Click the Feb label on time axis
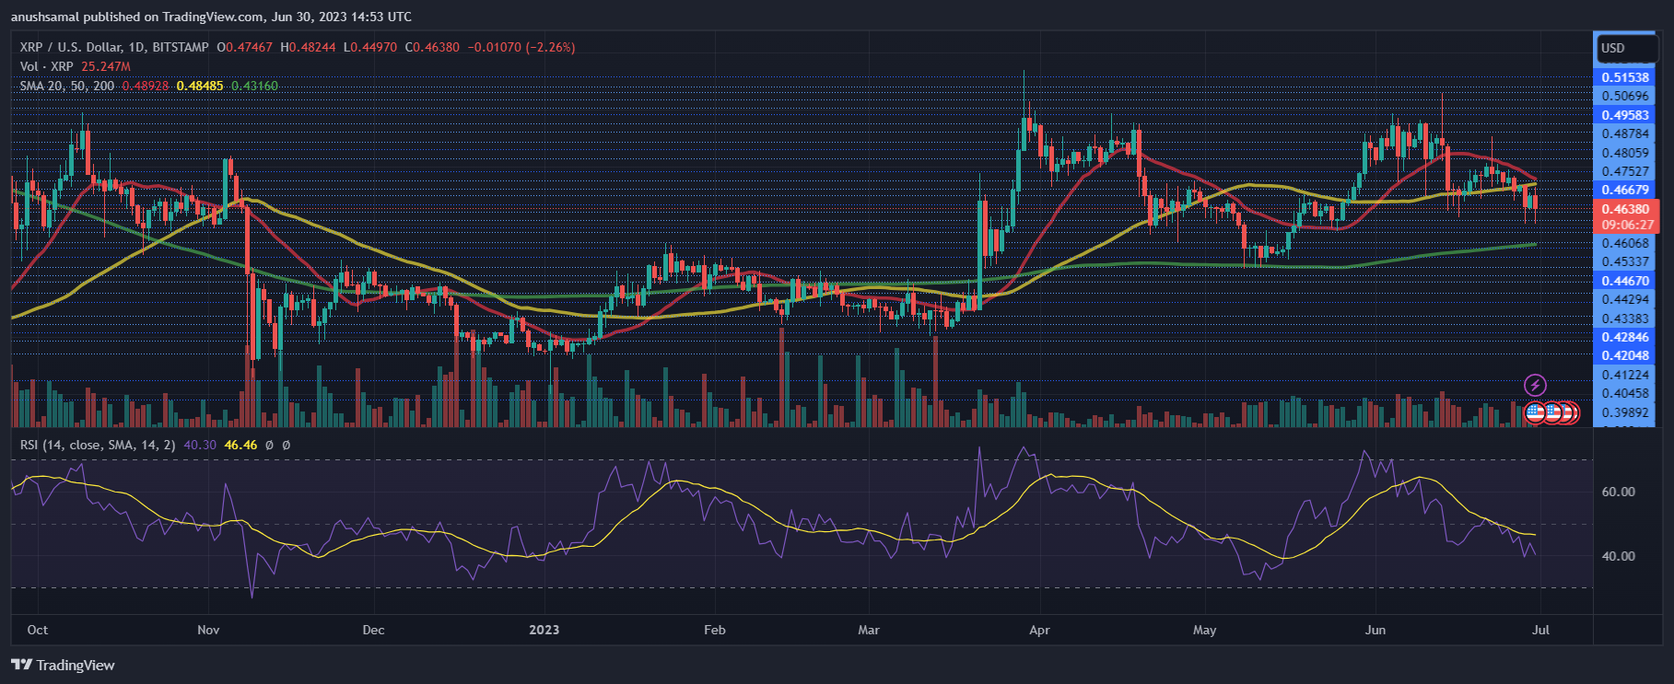1674x684 pixels. (x=715, y=630)
